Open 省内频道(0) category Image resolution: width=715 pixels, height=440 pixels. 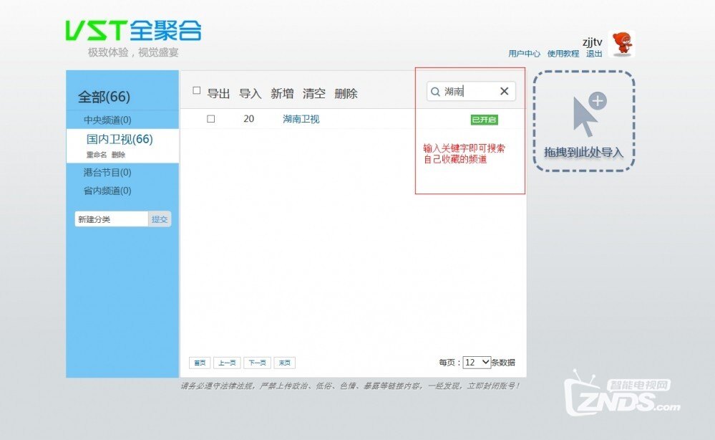(x=107, y=191)
